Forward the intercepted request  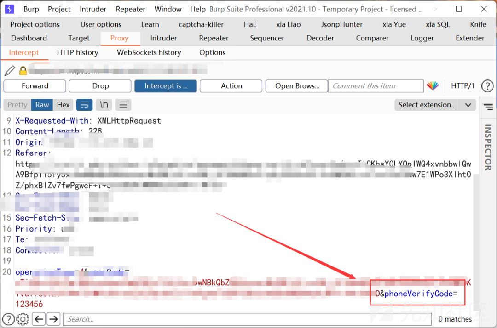35,86
